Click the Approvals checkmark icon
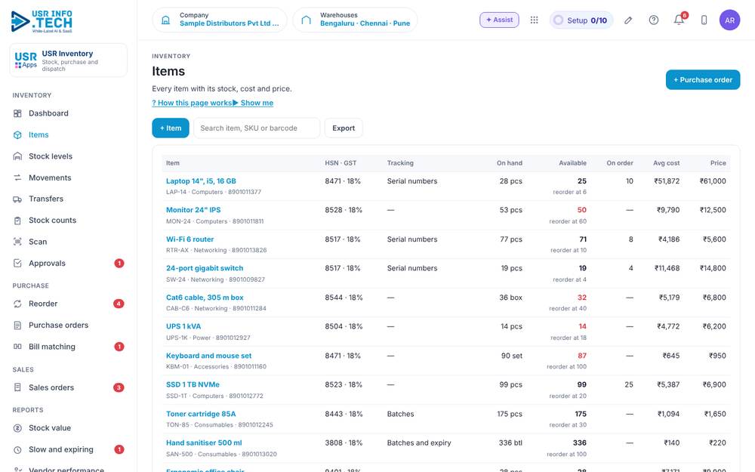 pyautogui.click(x=17, y=263)
